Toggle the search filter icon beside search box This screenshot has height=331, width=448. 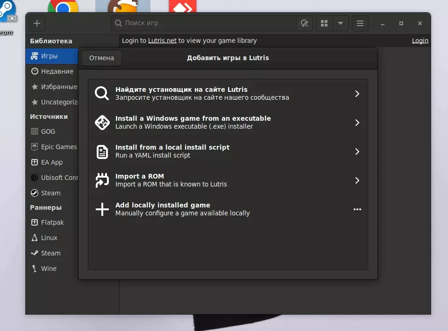click(x=304, y=23)
